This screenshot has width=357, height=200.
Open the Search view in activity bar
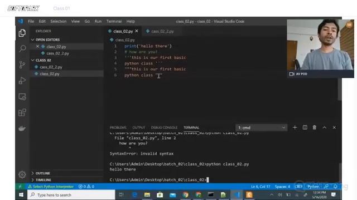[x=22, y=48]
